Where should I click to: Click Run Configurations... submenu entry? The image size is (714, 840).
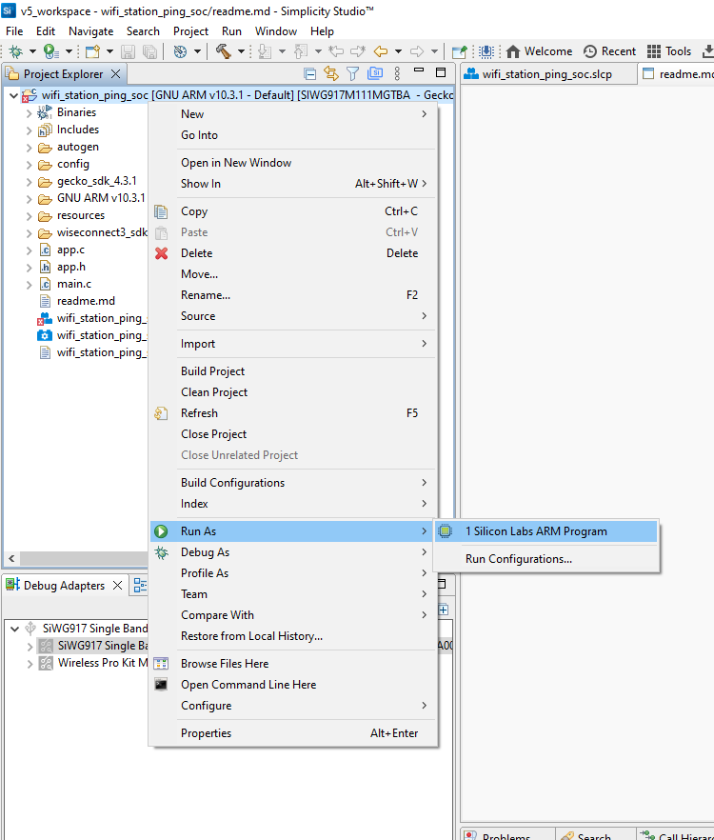point(518,559)
